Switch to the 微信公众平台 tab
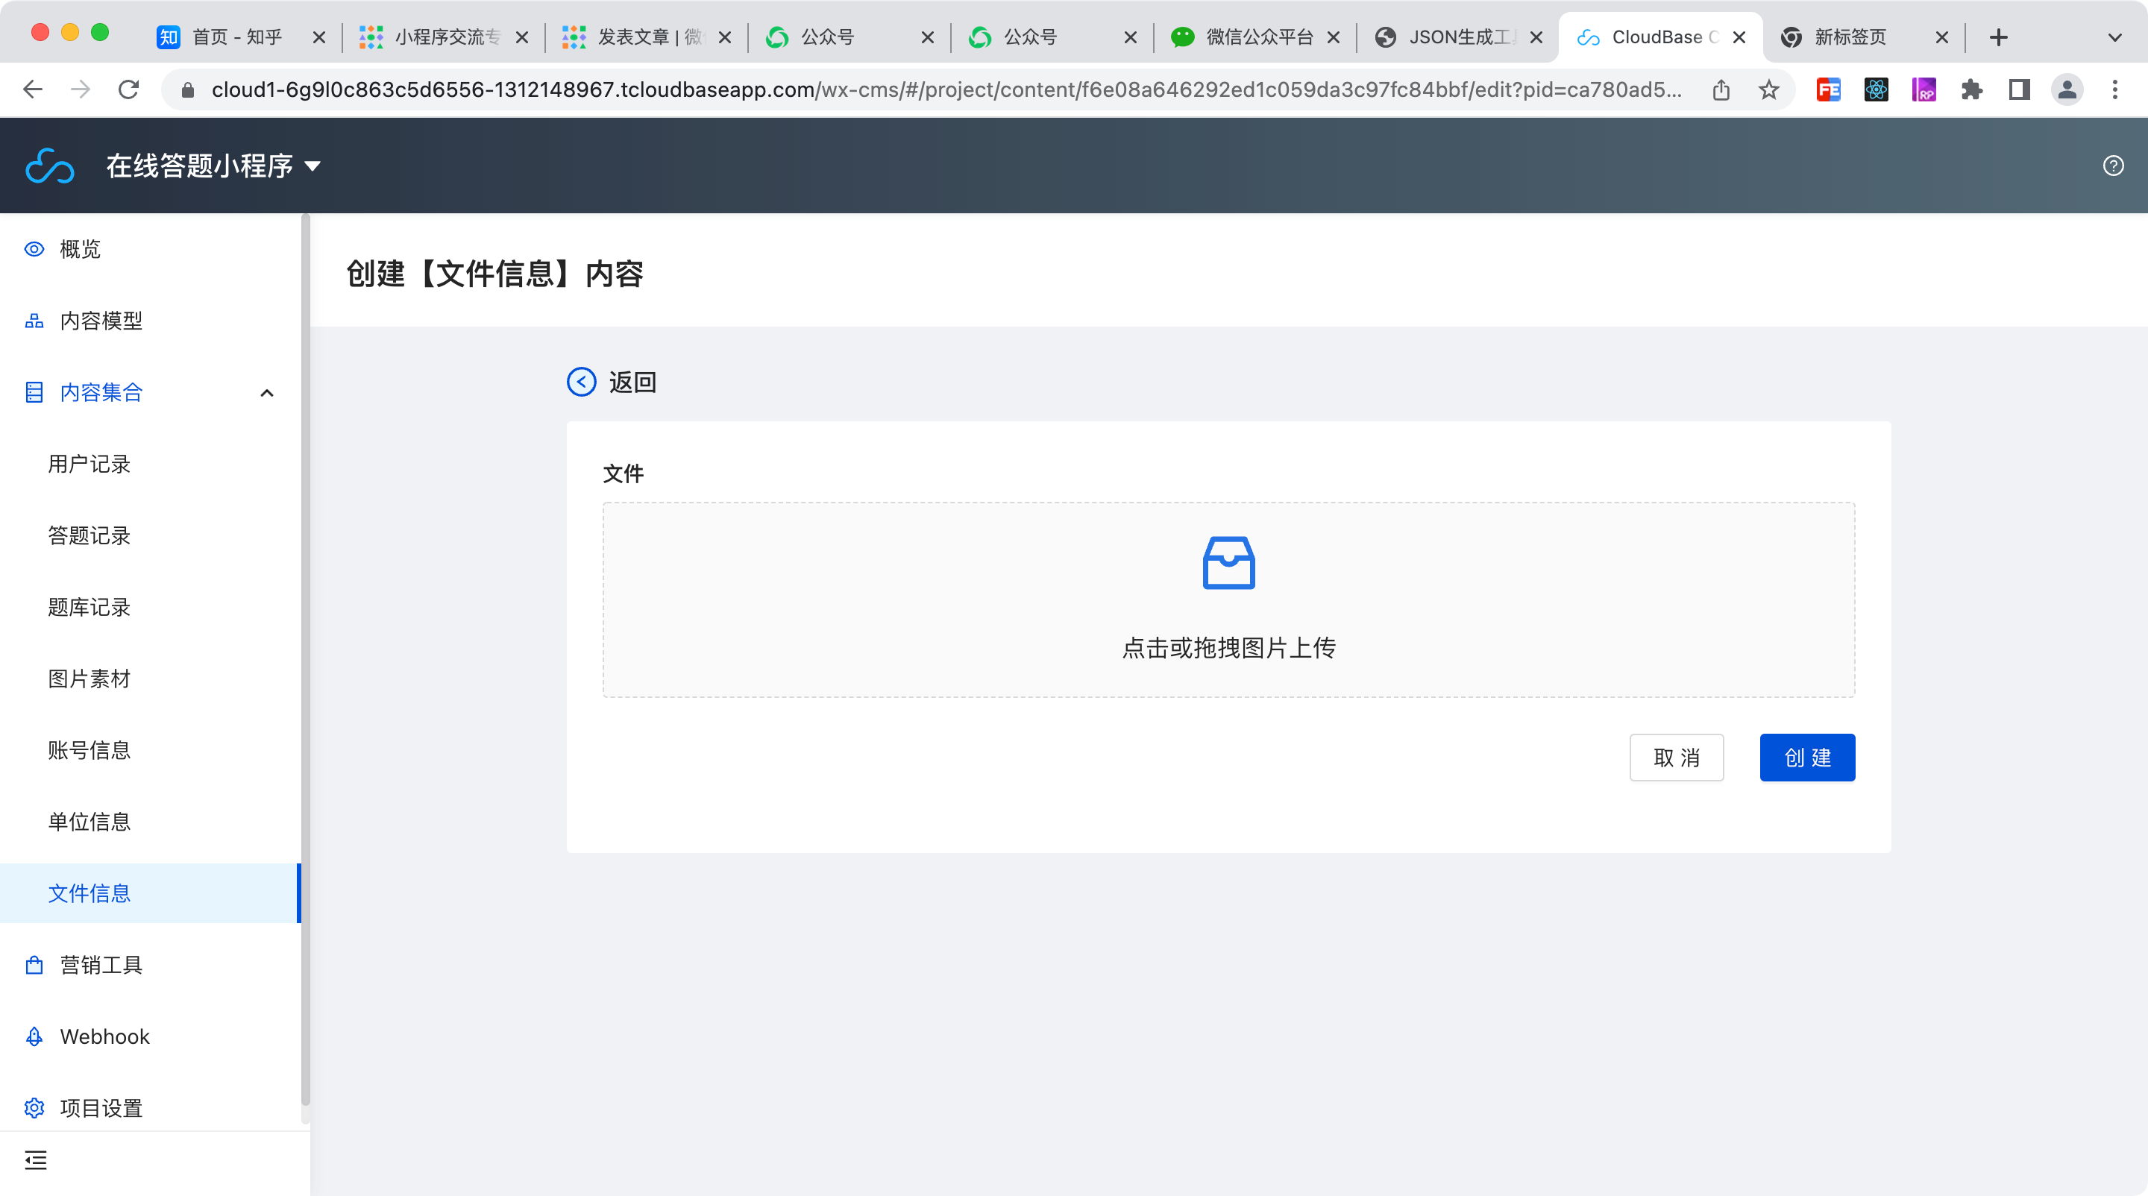2148x1196 pixels. pyautogui.click(x=1257, y=37)
